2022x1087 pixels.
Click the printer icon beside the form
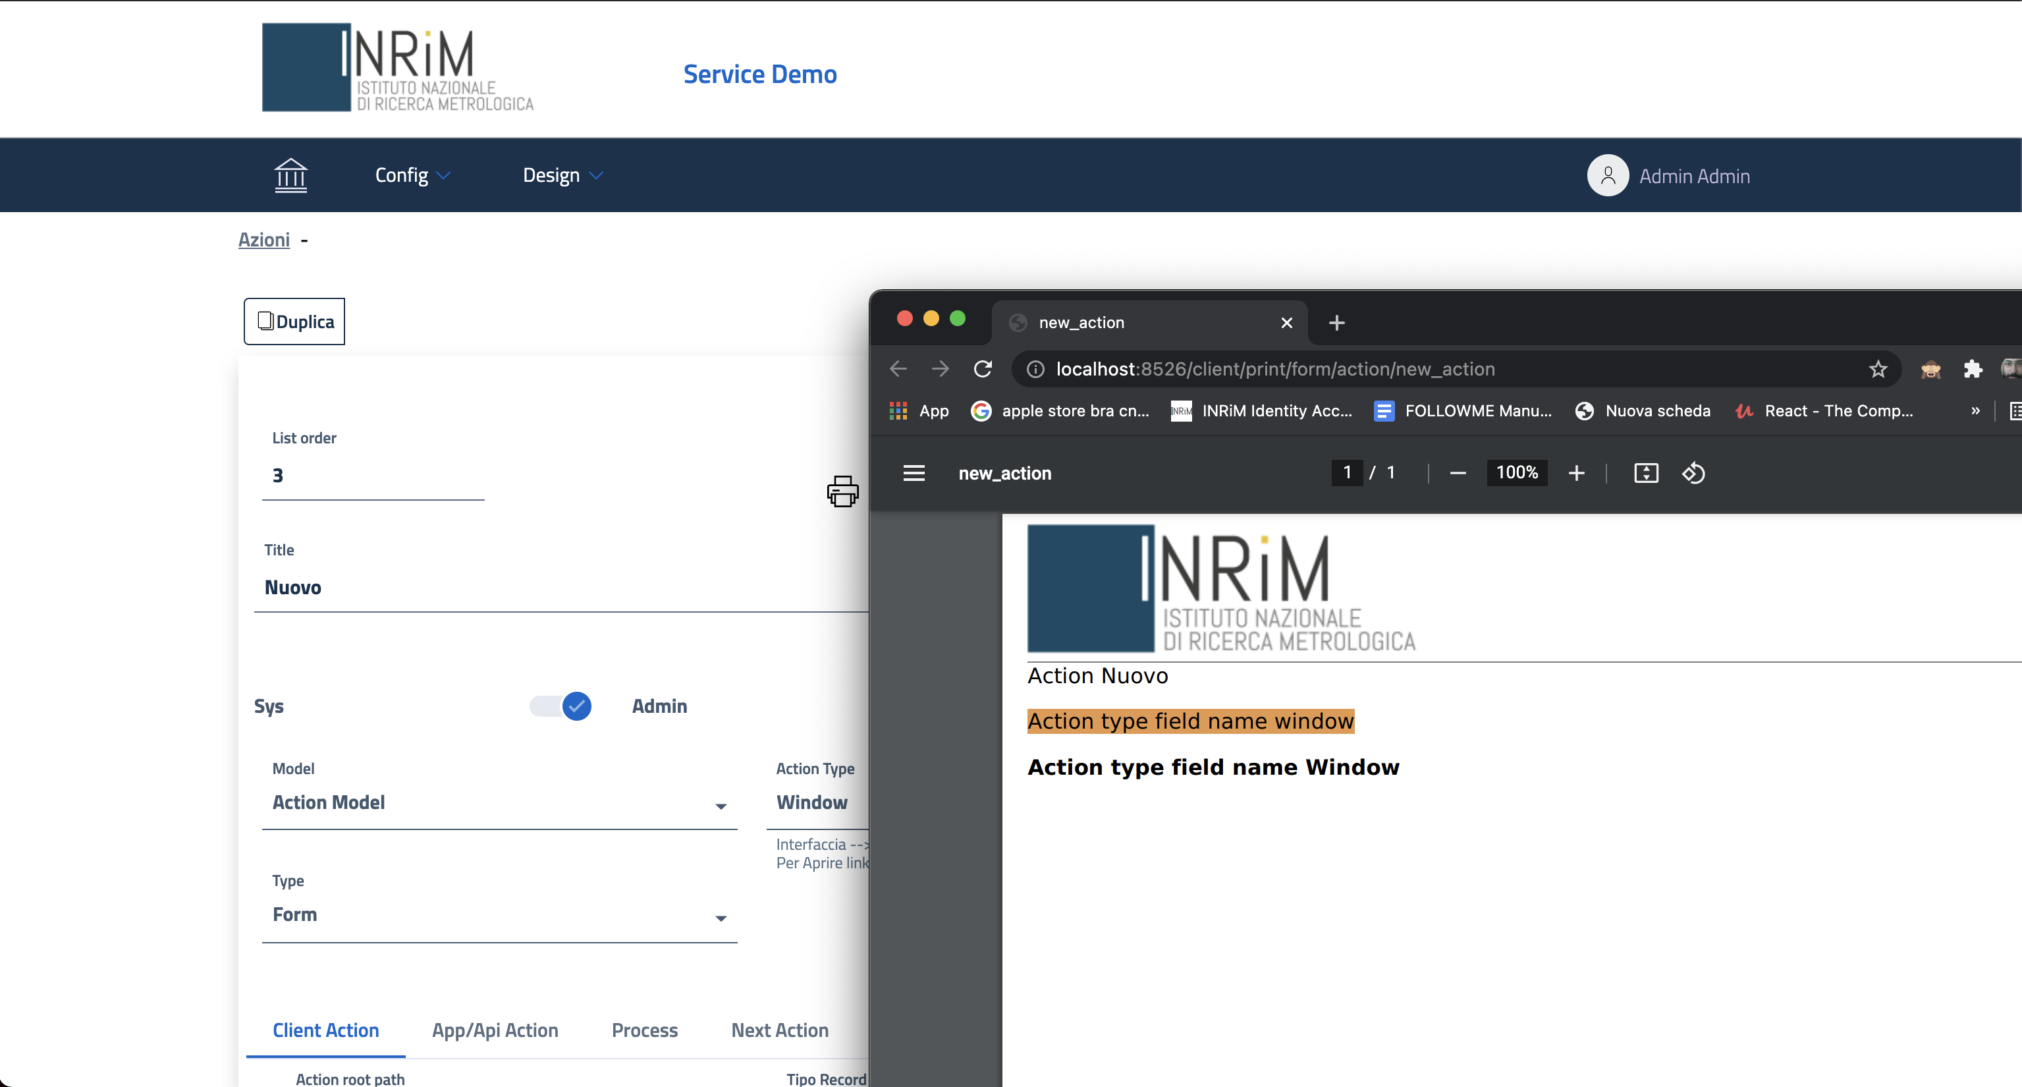842,491
